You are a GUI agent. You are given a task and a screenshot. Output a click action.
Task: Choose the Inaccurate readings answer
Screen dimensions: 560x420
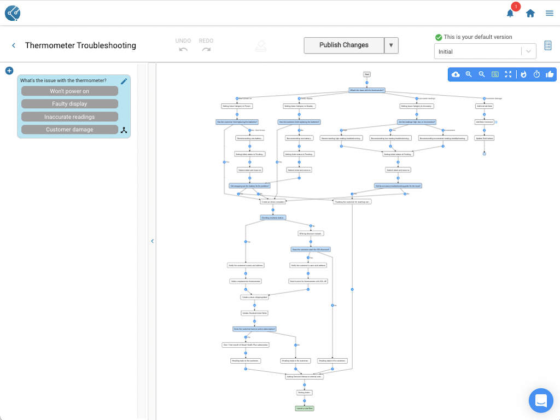69,117
